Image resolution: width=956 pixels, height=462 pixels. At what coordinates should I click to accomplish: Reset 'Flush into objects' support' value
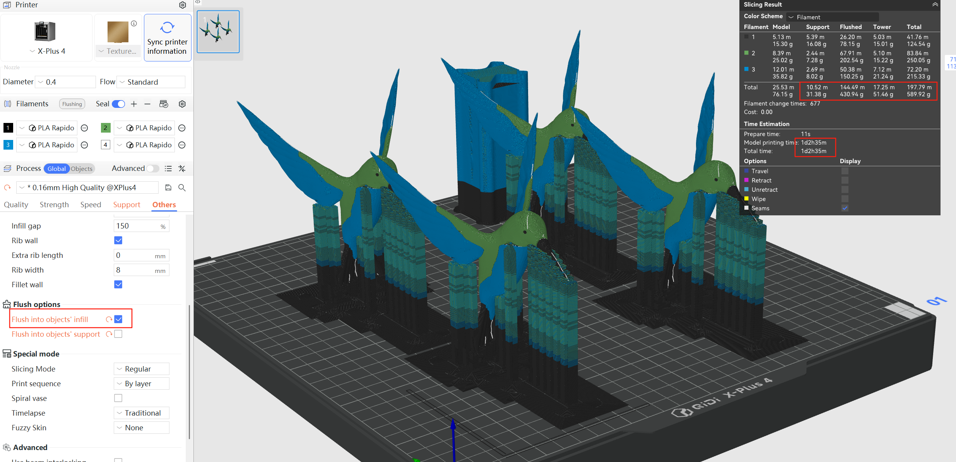109,334
